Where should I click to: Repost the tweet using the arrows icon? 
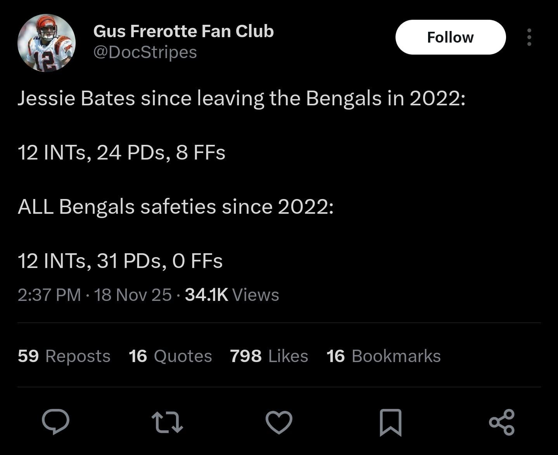click(x=167, y=422)
